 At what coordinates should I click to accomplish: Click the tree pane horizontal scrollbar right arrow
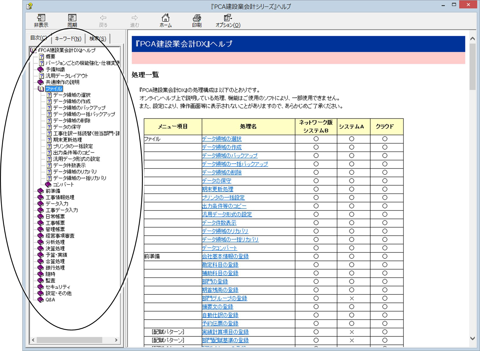[116, 340]
